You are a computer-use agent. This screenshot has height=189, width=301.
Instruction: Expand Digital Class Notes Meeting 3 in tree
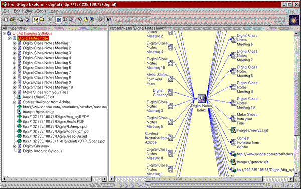(14, 53)
